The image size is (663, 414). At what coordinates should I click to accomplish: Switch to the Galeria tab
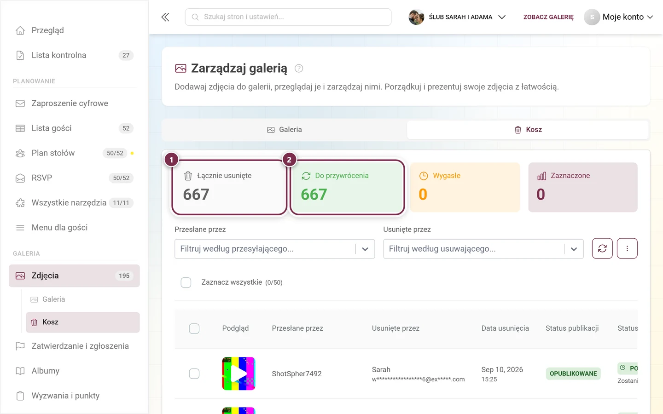[x=285, y=130]
